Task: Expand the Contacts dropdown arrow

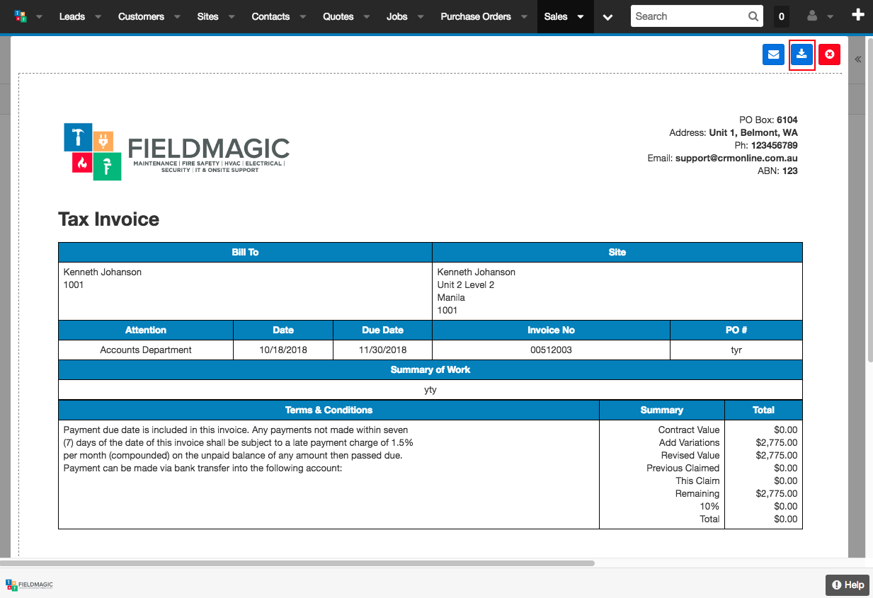Action: coord(303,17)
